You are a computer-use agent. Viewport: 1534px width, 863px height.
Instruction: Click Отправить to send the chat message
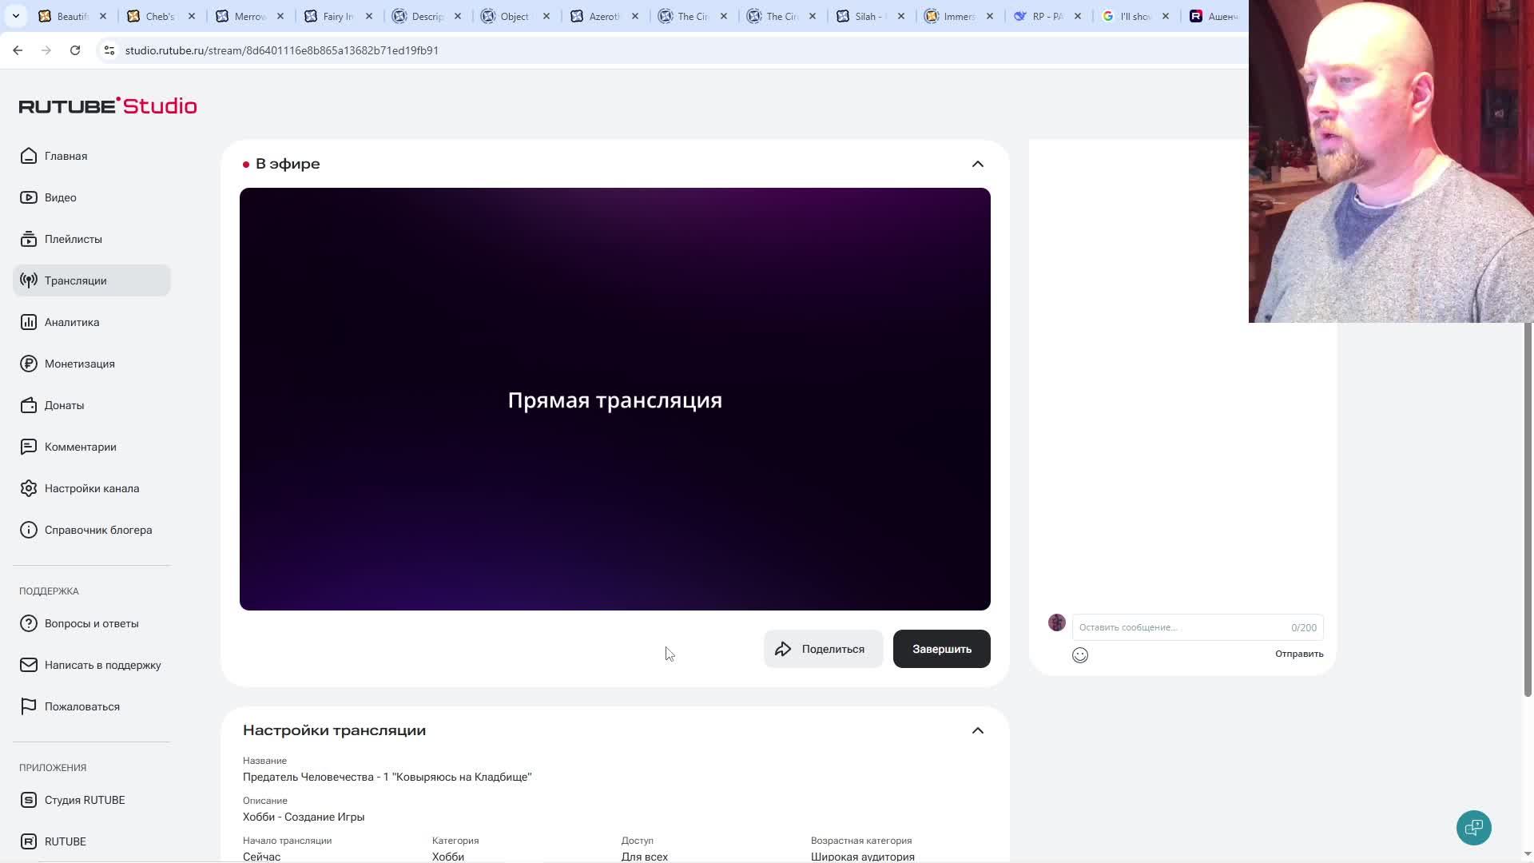tap(1298, 654)
